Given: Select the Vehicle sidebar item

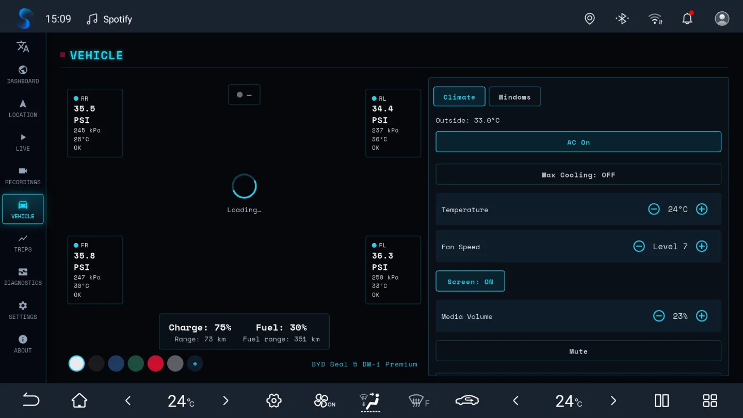Looking at the screenshot, I should pos(23,209).
